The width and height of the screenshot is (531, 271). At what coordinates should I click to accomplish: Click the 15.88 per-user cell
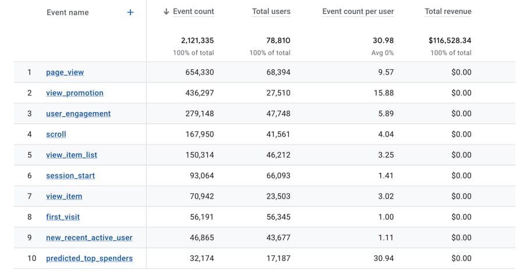click(x=384, y=93)
